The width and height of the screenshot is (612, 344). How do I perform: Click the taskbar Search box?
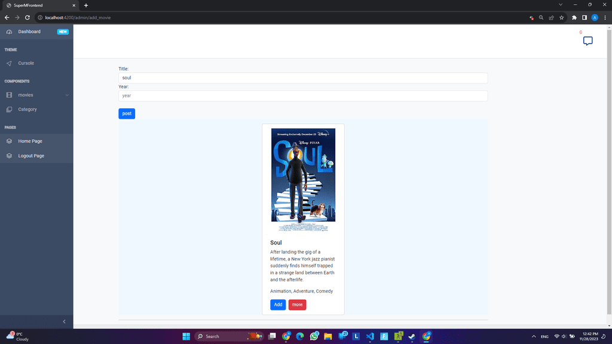229,336
